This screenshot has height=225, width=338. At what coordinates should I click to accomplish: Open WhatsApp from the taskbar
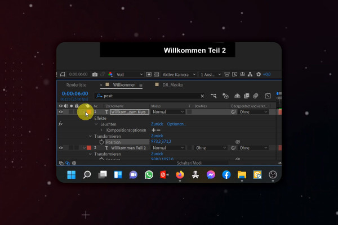[x=149, y=174]
